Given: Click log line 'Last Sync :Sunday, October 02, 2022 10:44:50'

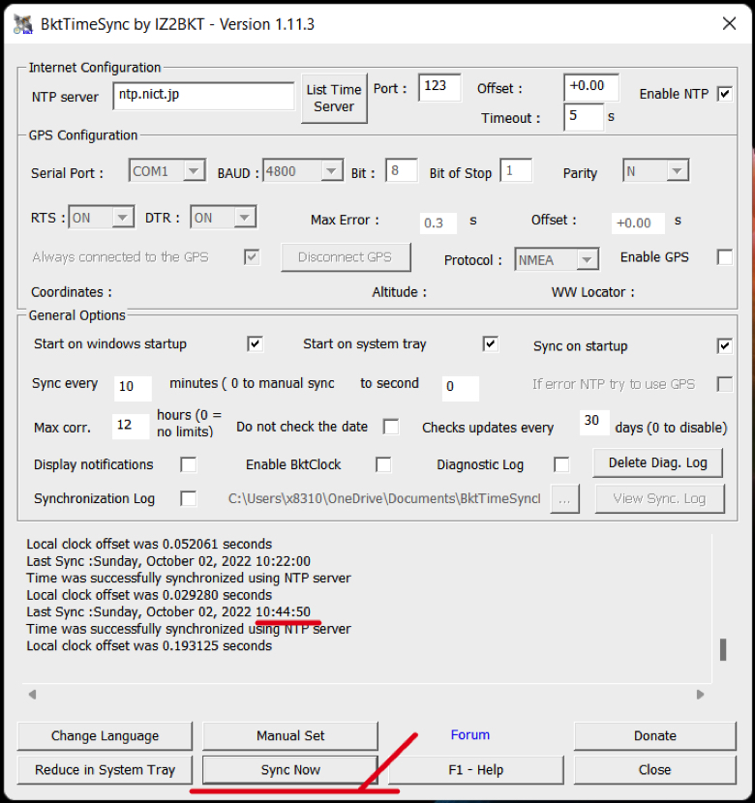Looking at the screenshot, I should coord(168,612).
